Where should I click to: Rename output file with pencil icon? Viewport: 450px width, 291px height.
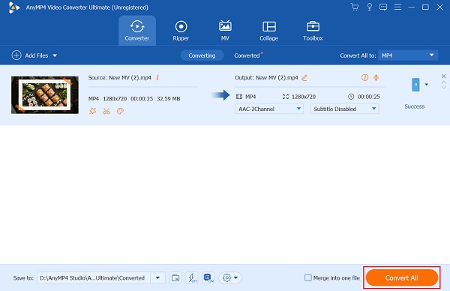304,78
